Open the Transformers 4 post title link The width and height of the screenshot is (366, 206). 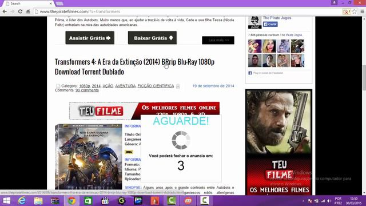134,67
